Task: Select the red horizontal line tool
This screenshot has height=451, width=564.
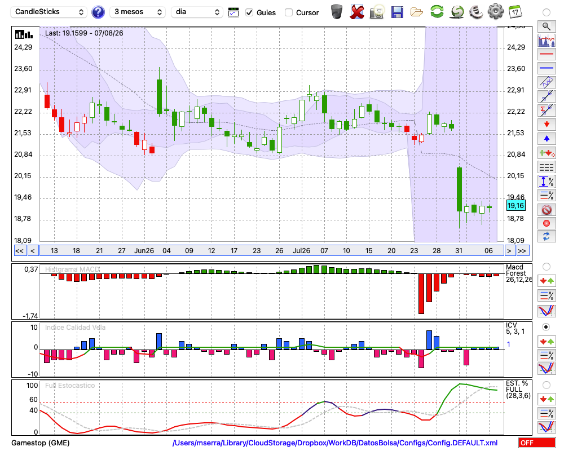Action: [x=547, y=54]
